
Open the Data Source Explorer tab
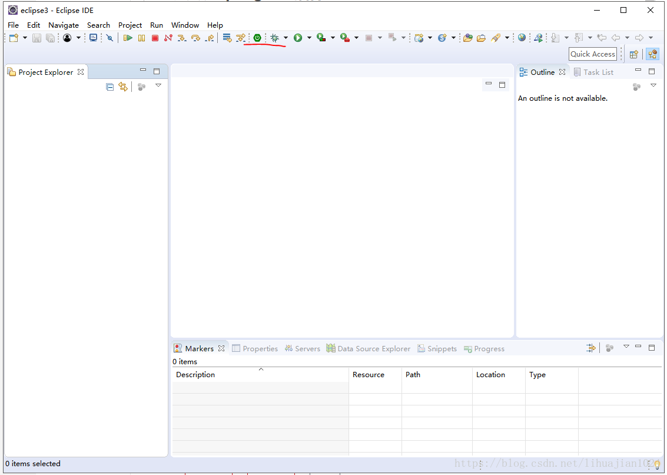tap(369, 348)
